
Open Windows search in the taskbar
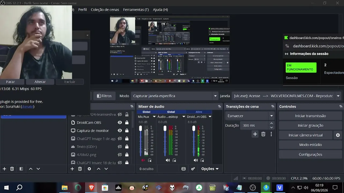pyautogui.click(x=19, y=188)
